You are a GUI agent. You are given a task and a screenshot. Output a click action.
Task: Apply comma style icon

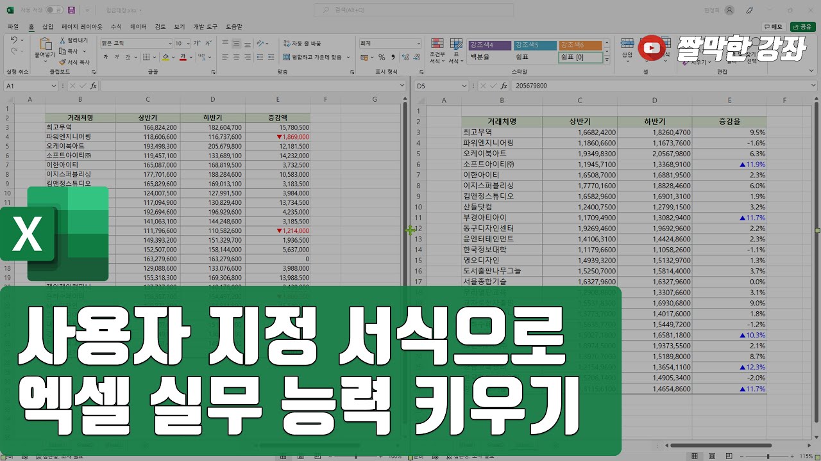tap(393, 57)
